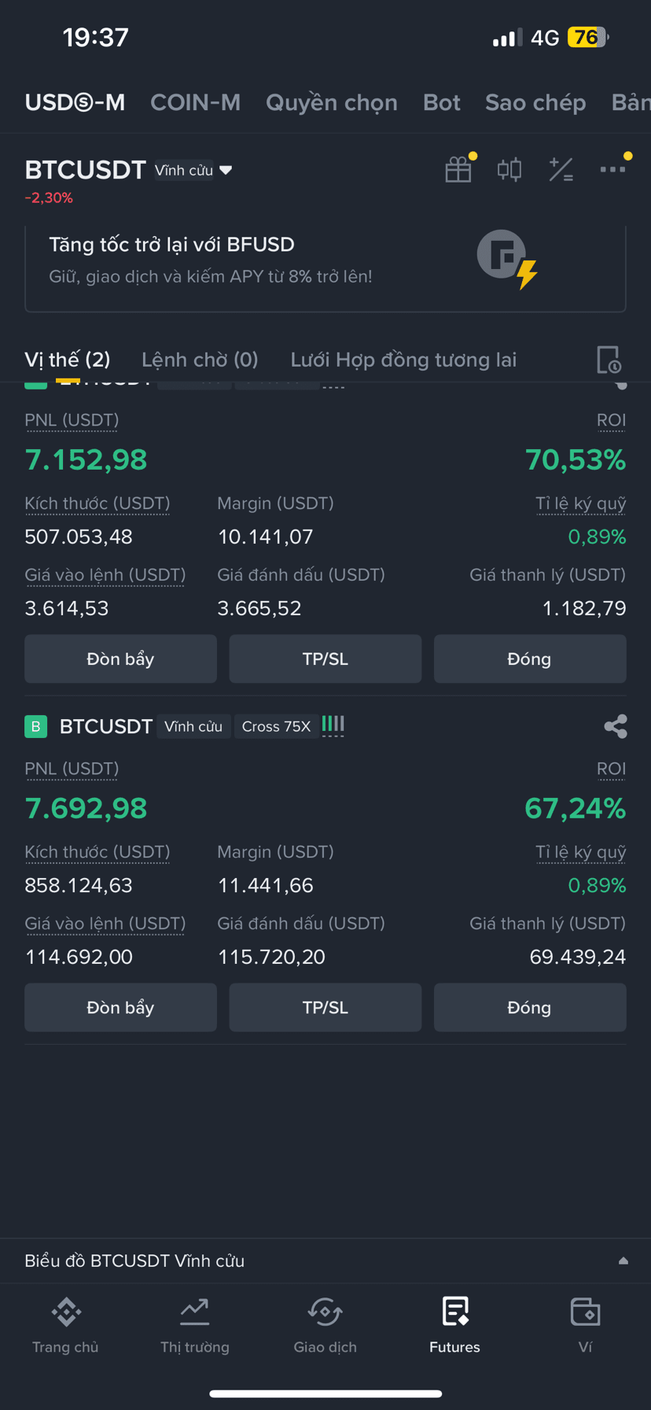
Task: Set TP/SL for position with PNL 7.152,98
Action: 325,659
